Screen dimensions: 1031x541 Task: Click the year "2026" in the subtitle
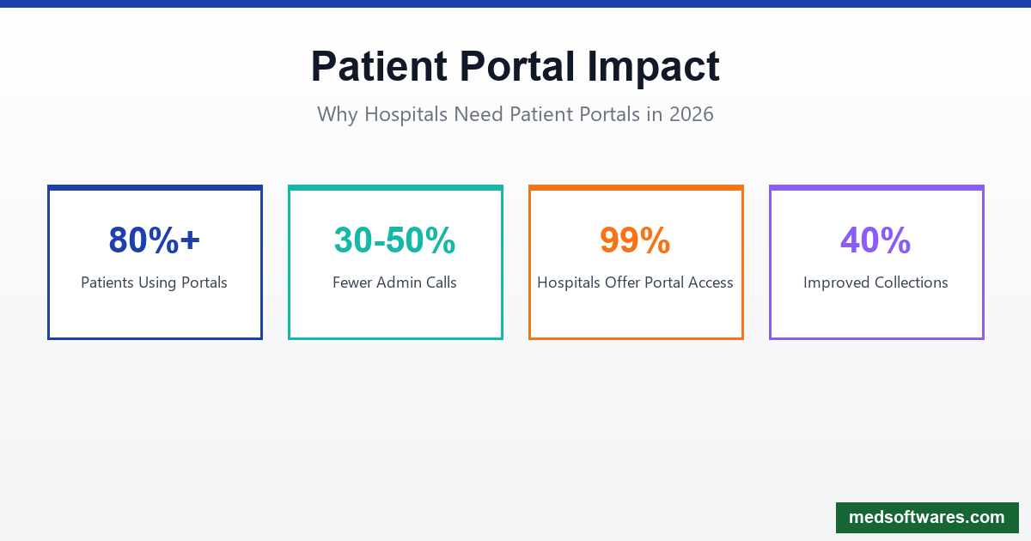(x=691, y=114)
